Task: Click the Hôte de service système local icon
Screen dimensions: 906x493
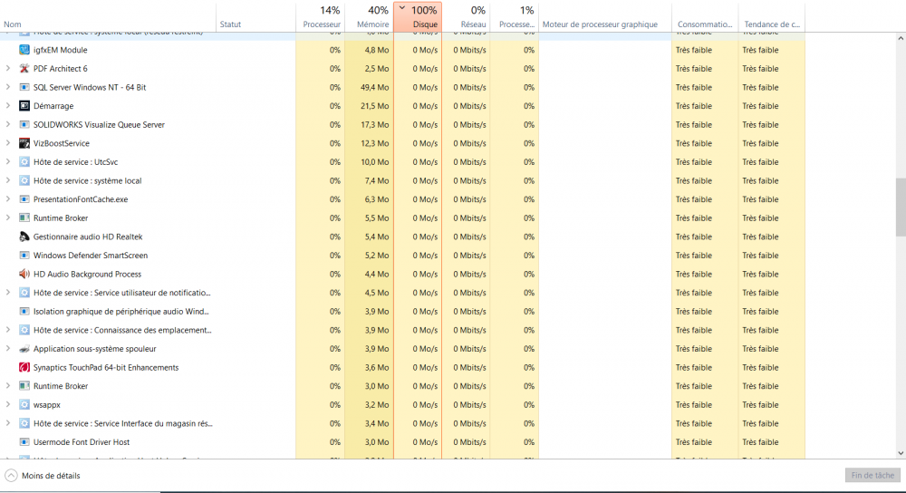Action: coord(24,181)
